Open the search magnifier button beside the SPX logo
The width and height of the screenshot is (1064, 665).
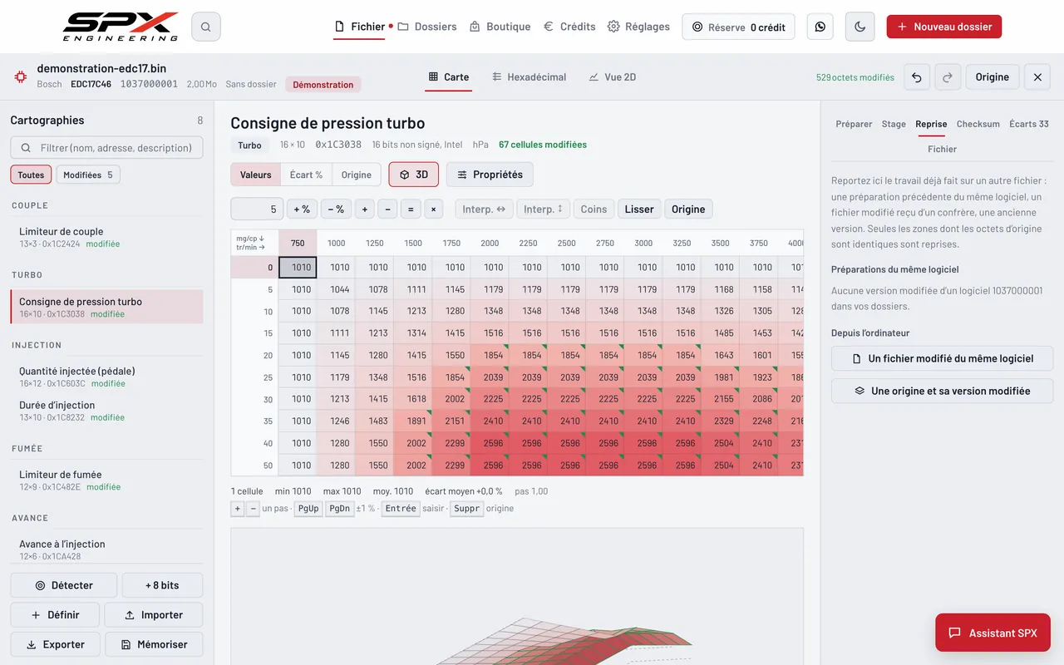[205, 27]
